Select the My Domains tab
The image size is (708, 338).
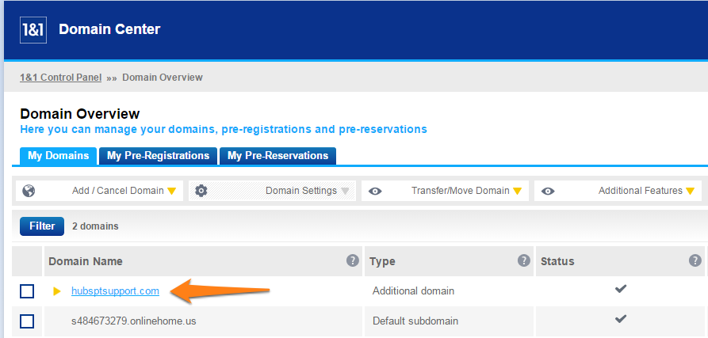[58, 156]
